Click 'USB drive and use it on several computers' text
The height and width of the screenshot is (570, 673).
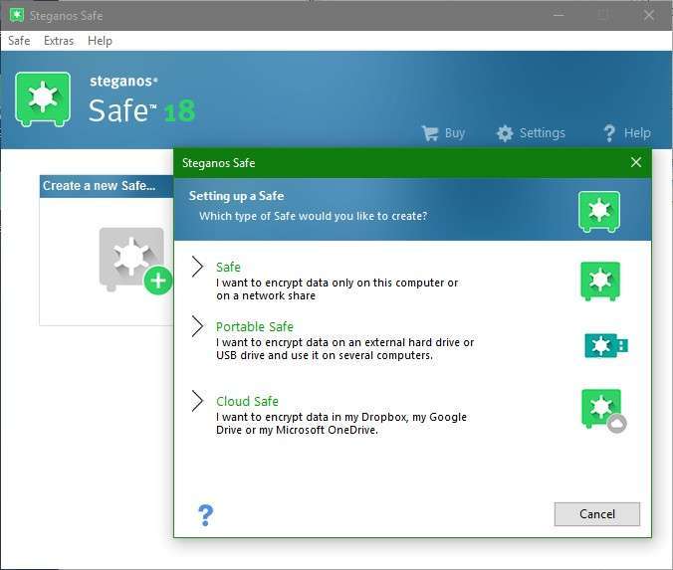325,355
